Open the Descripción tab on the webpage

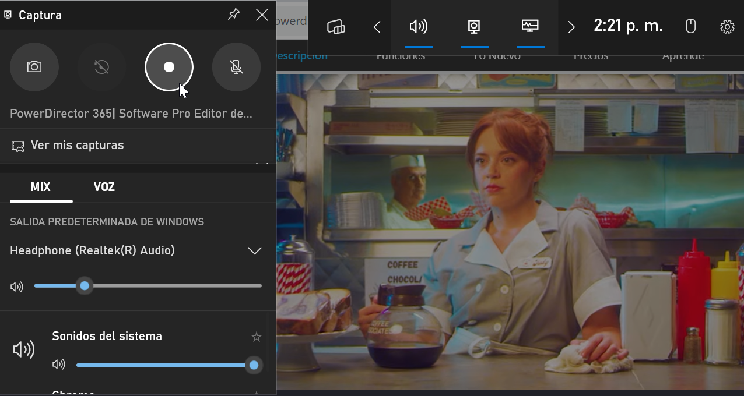pyautogui.click(x=301, y=56)
